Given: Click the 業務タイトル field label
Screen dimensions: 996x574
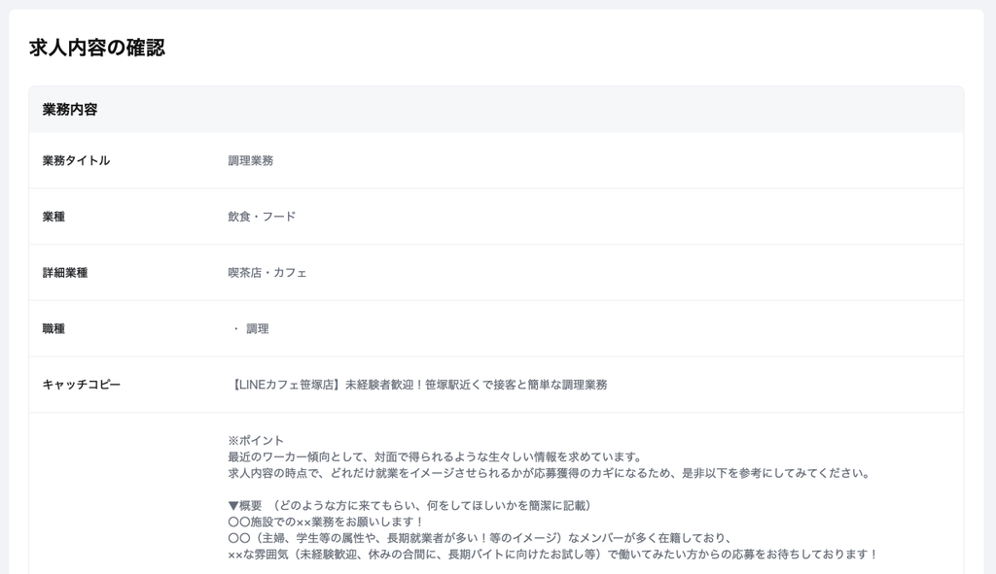Looking at the screenshot, I should click(x=76, y=160).
